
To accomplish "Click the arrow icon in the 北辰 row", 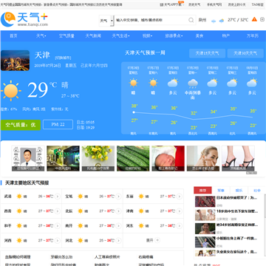I will [118, 211].
